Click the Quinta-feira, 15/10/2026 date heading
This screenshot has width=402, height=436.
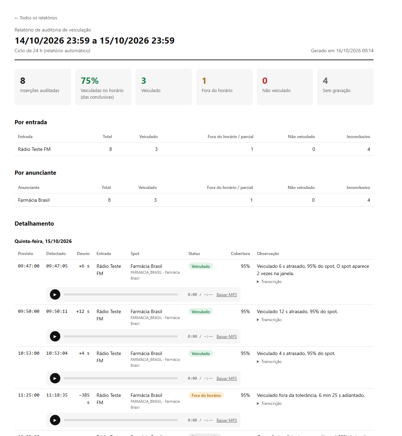(x=43, y=241)
